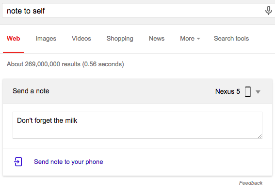Viewport: 275px width, 190px height.
Task: Click the About 269,000,000 results text
Action: coord(65,64)
